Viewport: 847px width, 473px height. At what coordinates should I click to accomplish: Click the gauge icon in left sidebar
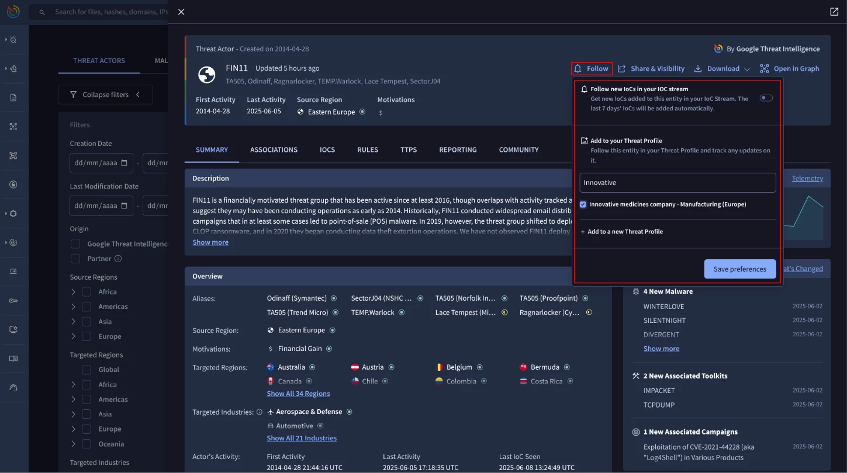pos(13,388)
